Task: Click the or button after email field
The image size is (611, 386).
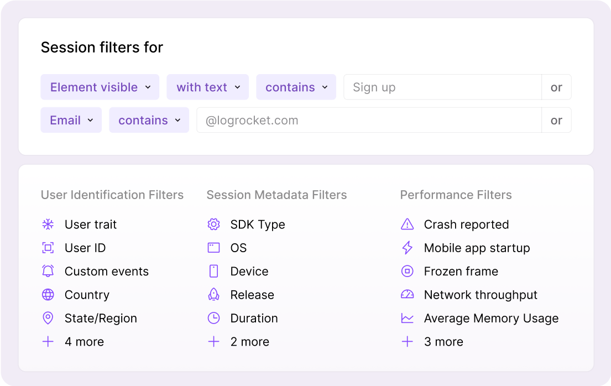Action: pyautogui.click(x=556, y=121)
